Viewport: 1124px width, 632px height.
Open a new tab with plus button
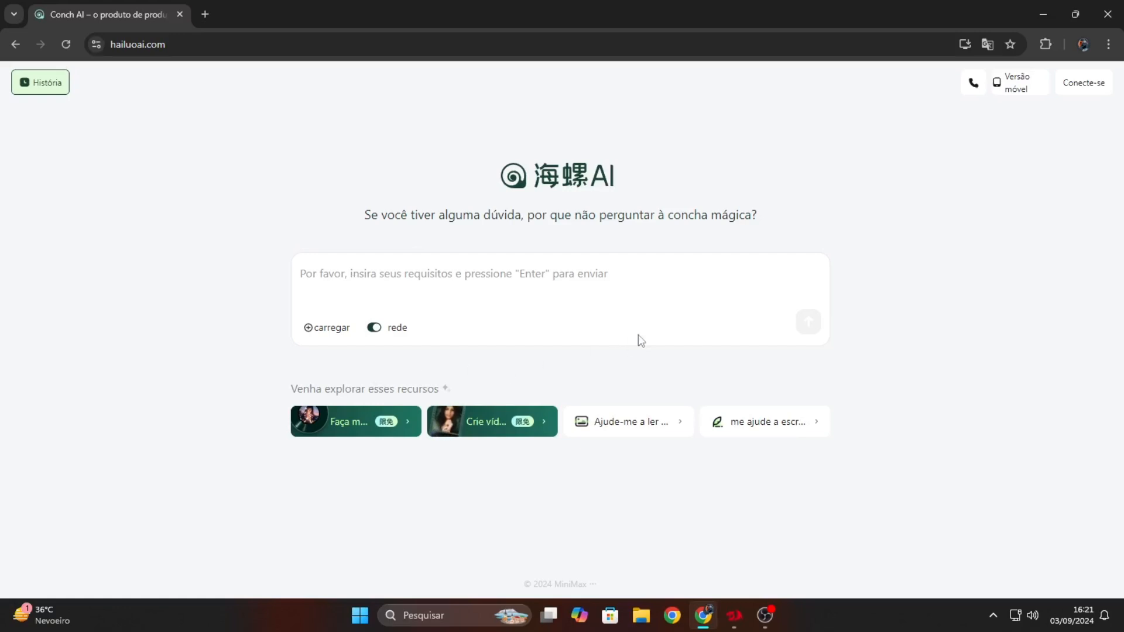click(205, 14)
